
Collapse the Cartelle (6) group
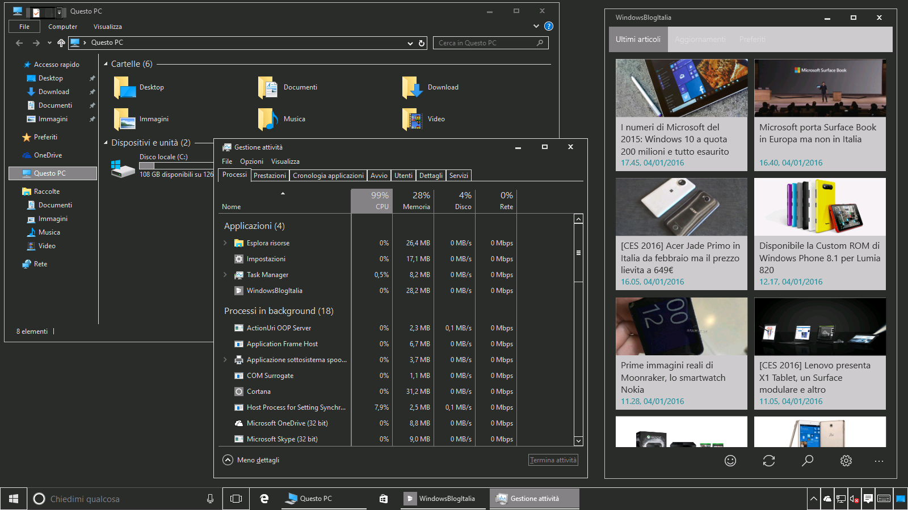coord(106,64)
